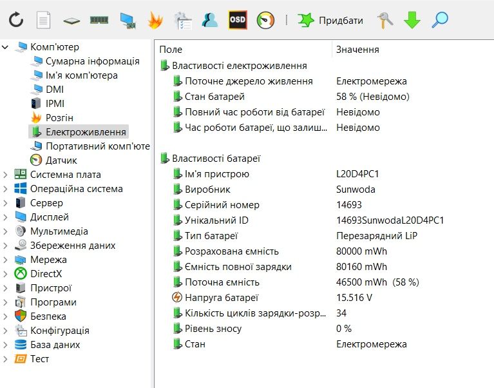Click the База даних icon
The width and height of the screenshot is (494, 388).
point(21,345)
